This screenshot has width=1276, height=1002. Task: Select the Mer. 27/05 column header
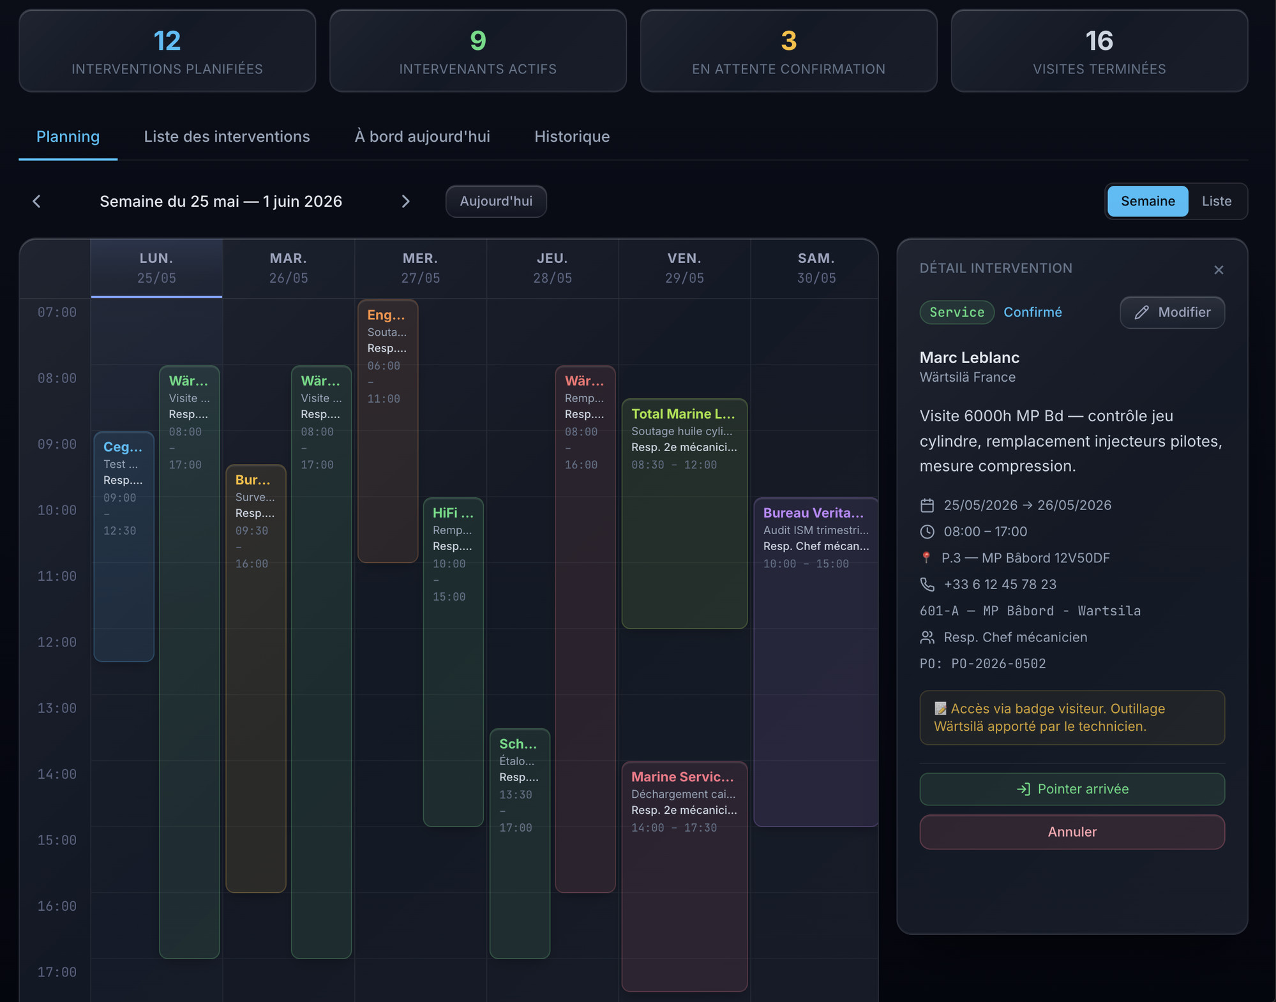(420, 268)
